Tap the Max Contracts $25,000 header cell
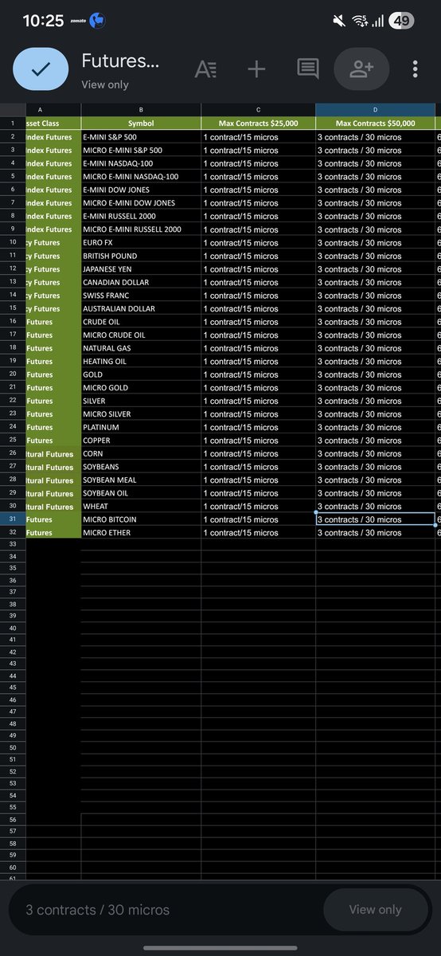Screen dimensions: 441x956 point(258,123)
